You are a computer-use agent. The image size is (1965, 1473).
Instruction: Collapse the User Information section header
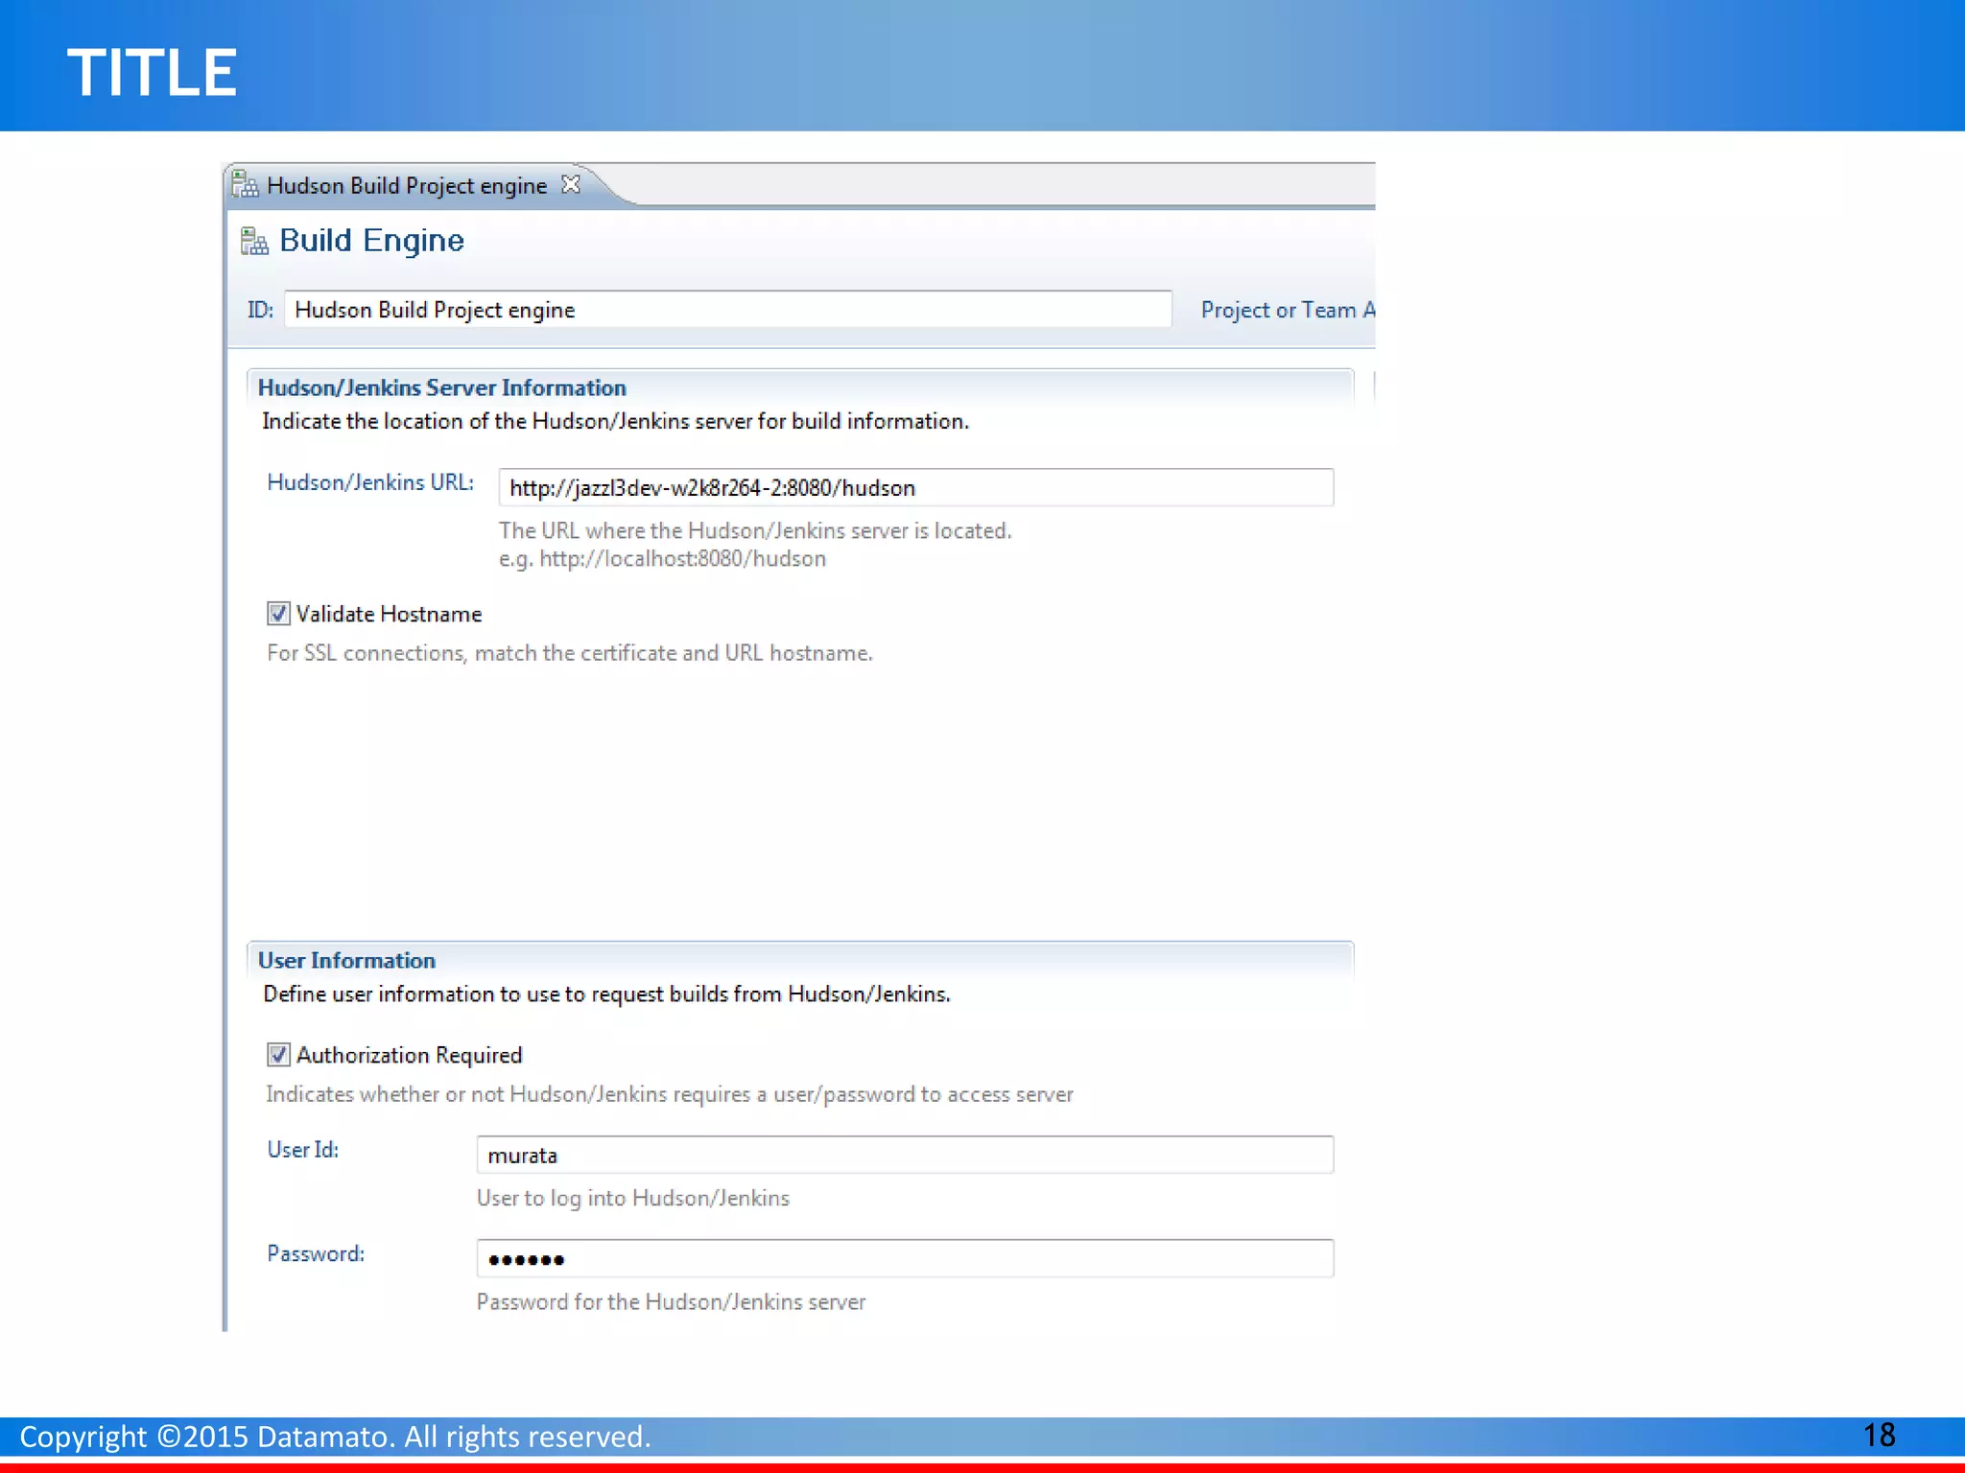[x=346, y=960]
